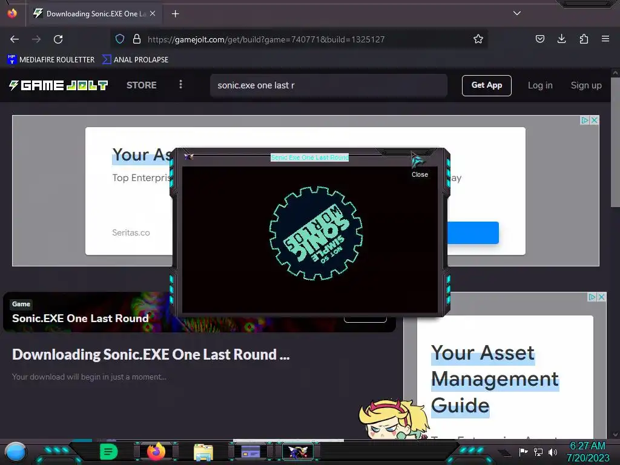Open the Firefox downloads panel
Screen dimensions: 620x465
tap(561, 39)
